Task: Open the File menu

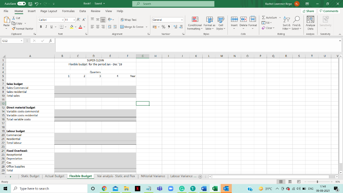Action: click(x=6, y=11)
